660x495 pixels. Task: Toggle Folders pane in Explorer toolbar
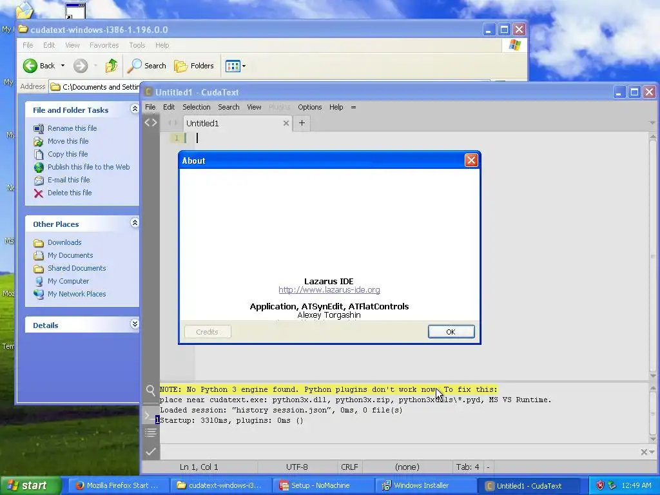(x=194, y=66)
